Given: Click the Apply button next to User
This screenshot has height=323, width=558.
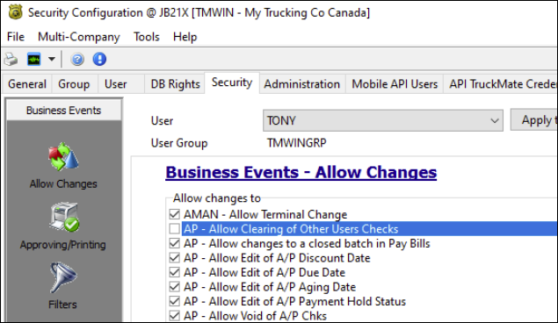Looking at the screenshot, I should tap(533, 120).
